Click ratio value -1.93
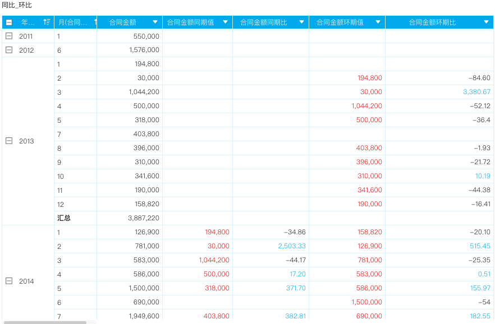Viewport: 495px width, 324px height. coord(482,148)
